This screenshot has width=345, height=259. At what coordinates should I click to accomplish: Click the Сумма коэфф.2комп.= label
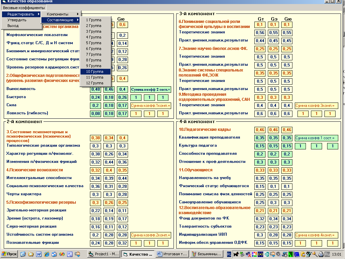click(151, 235)
